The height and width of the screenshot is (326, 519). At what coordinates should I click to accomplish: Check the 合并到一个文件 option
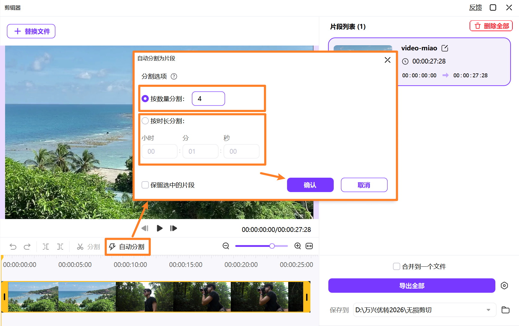[x=396, y=266]
